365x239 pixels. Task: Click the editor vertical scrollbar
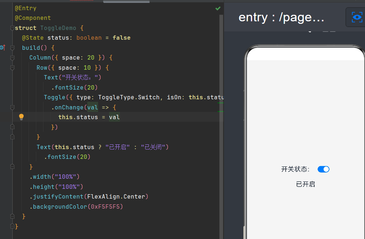(221, 126)
